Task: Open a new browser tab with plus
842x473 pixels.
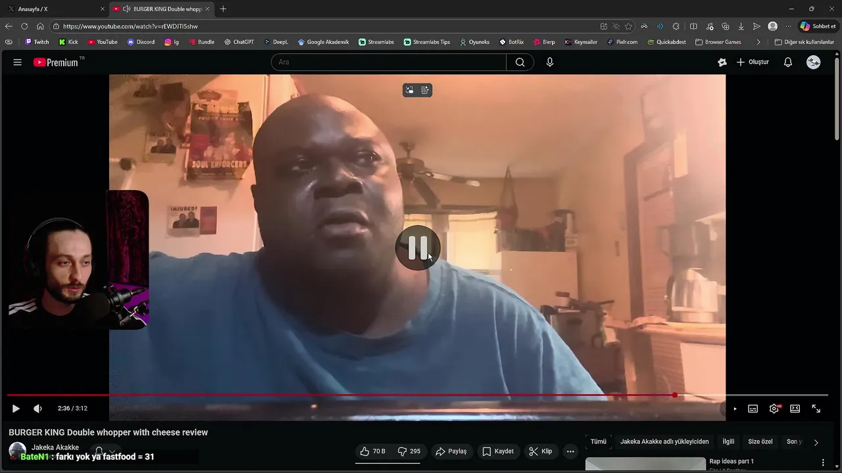Action: tap(223, 9)
